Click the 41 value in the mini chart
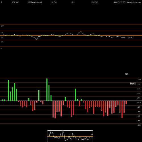Viewport: 142px width, 142px height. (x=91, y=138)
